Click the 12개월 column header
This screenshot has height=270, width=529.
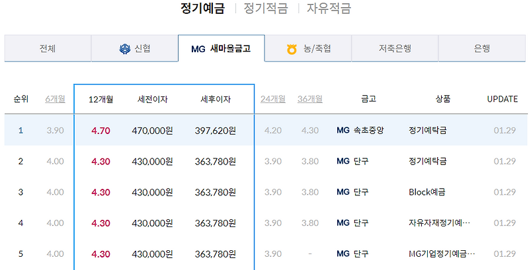[101, 99]
